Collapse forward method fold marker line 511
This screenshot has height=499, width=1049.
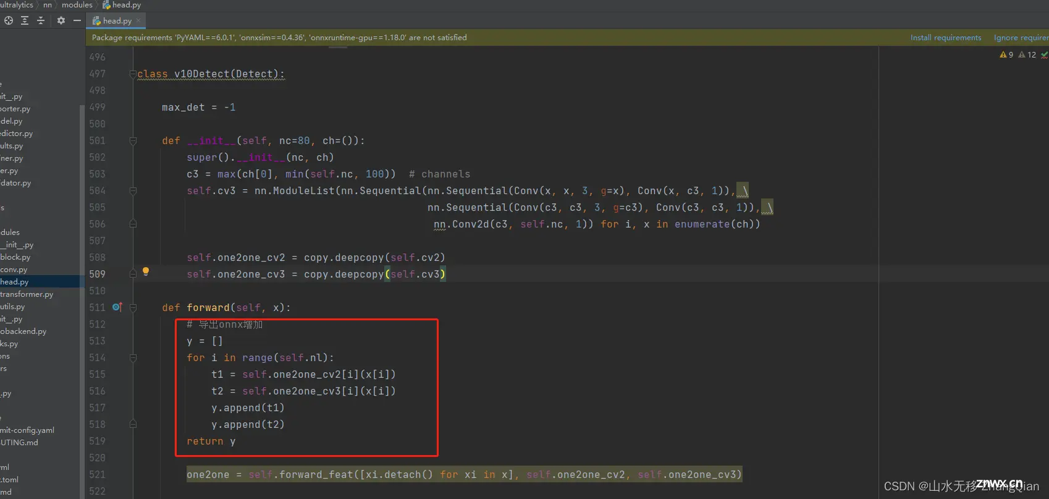coord(133,307)
